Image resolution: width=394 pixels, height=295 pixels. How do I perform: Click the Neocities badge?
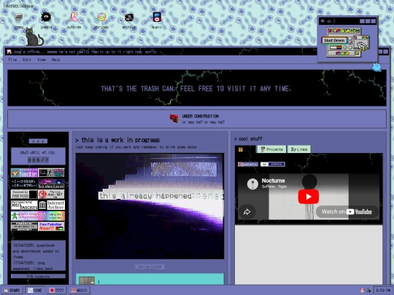pyautogui.click(x=24, y=173)
